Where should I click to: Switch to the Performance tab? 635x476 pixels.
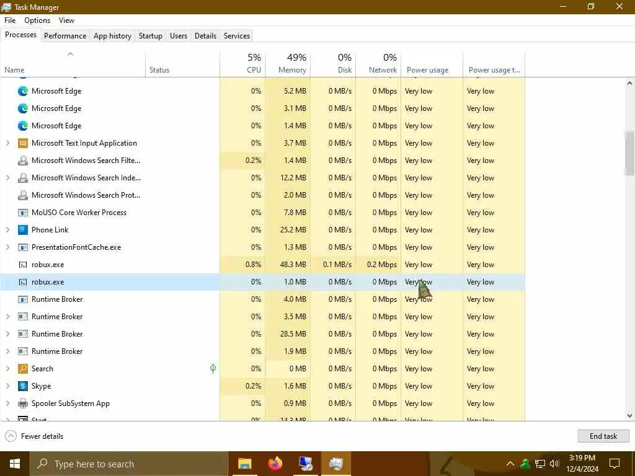coord(65,35)
